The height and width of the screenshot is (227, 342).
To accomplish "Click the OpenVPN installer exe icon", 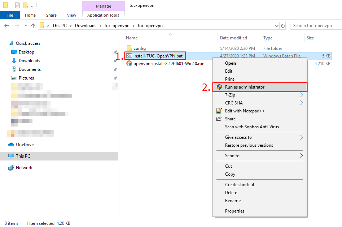I will [x=129, y=64].
